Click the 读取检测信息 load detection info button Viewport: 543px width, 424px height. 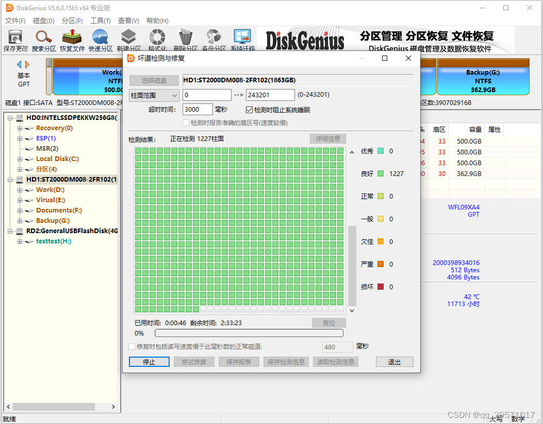coord(336,362)
